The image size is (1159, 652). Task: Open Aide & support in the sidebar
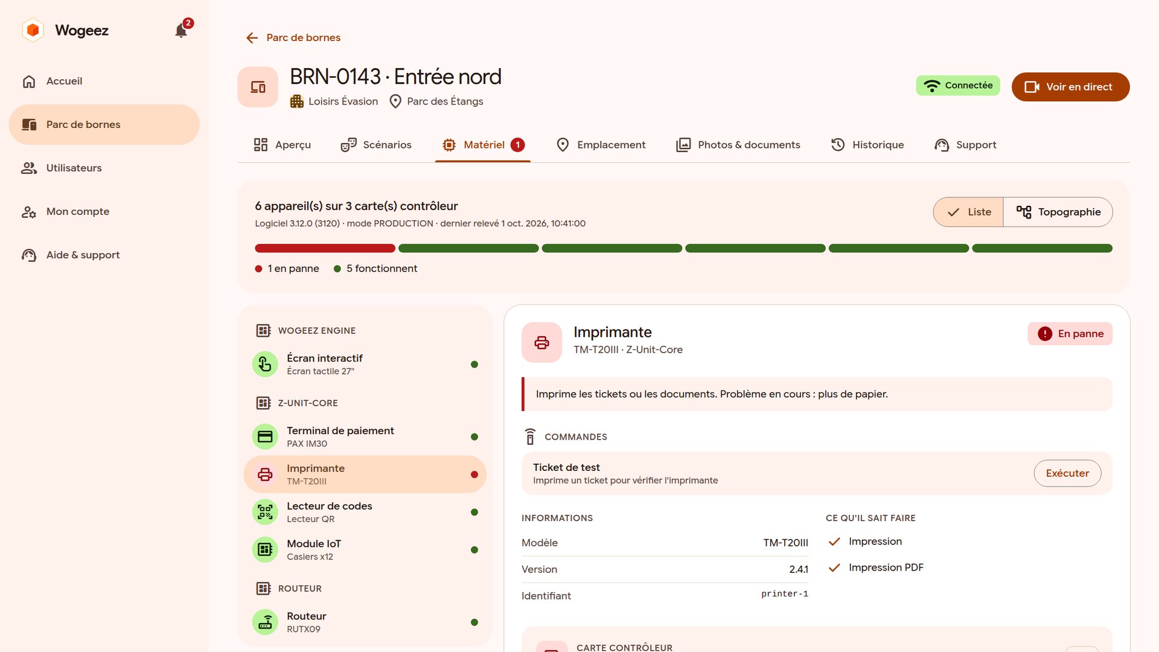[x=104, y=255]
